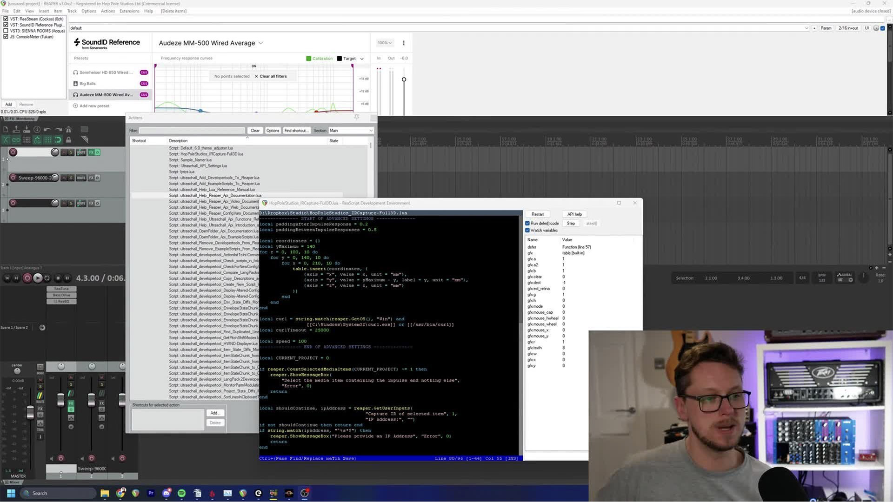This screenshot has width=893, height=502.
Task: Toggle Run defer() code checkbox
Action: point(527,224)
